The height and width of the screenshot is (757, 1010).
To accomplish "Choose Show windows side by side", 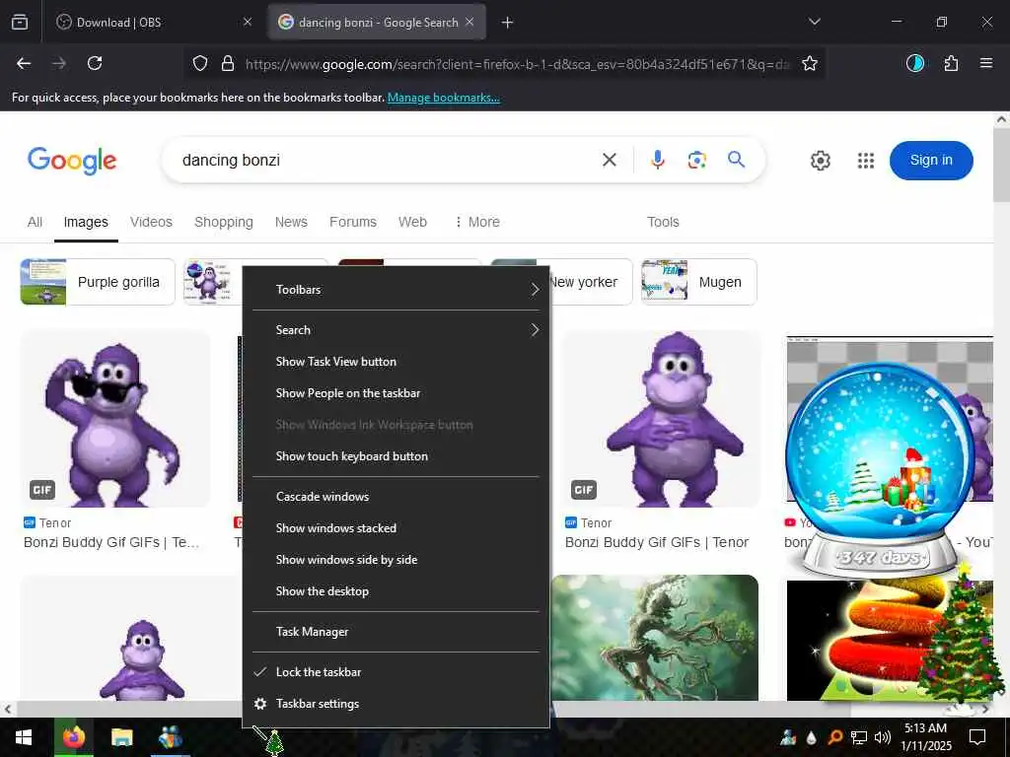I will [396, 560].
